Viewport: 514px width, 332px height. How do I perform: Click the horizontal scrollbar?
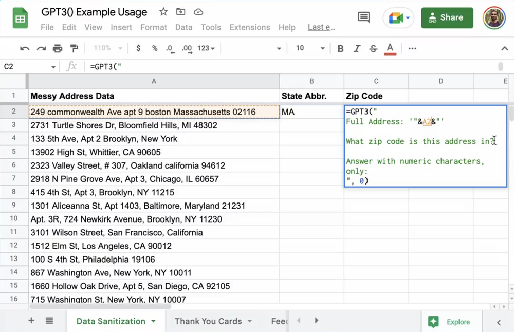(100, 307)
